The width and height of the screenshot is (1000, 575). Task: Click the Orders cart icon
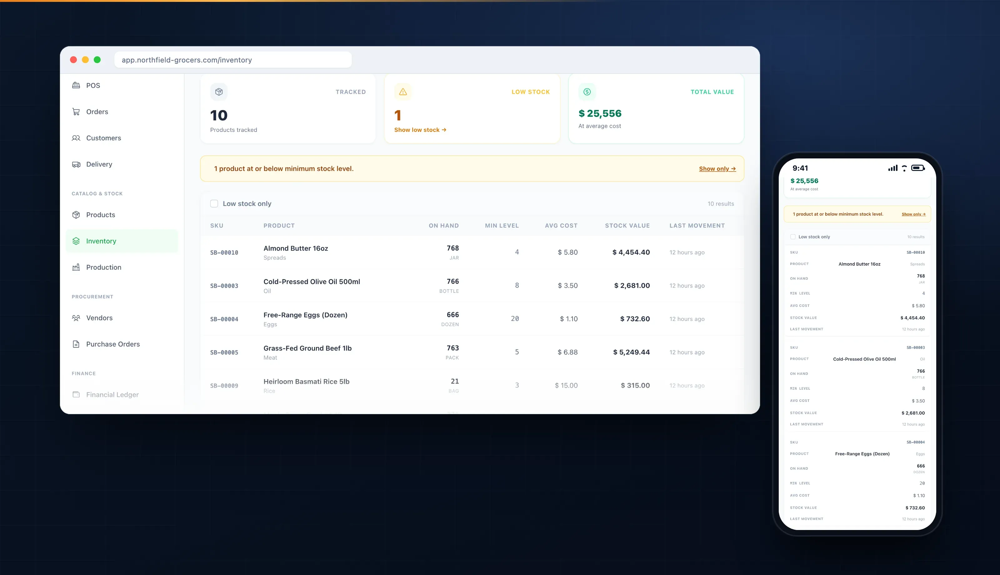click(x=76, y=112)
